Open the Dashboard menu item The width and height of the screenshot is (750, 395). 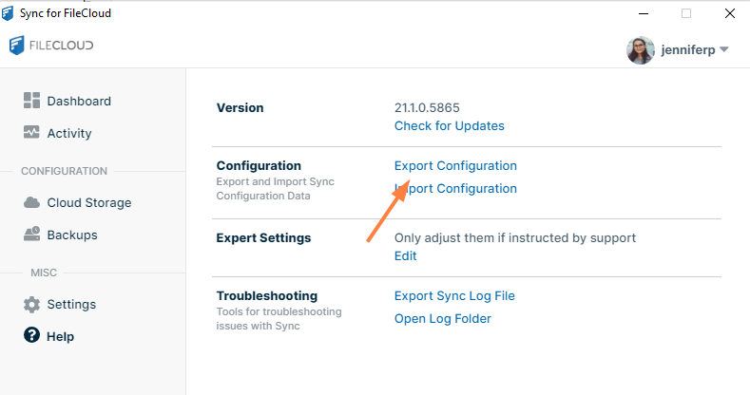click(x=79, y=101)
